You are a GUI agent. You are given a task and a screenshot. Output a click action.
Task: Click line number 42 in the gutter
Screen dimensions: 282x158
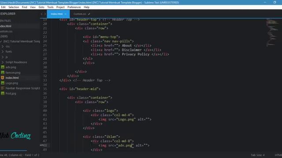(45, 119)
